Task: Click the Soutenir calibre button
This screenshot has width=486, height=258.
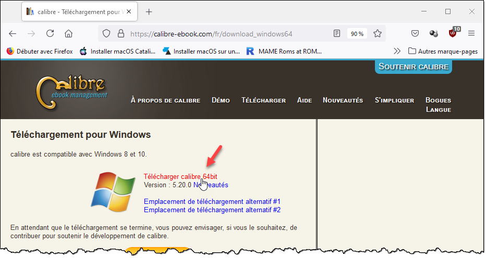Action: tap(414, 67)
